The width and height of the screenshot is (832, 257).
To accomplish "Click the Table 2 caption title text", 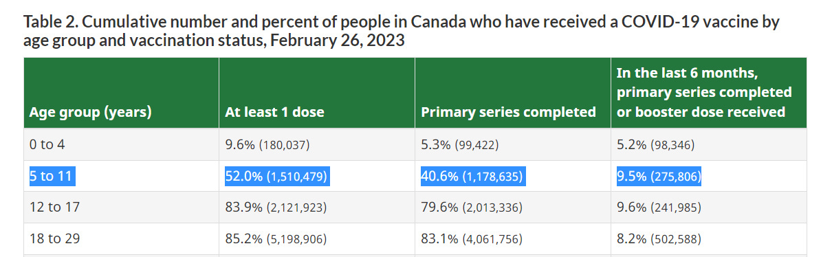I will pos(402,30).
